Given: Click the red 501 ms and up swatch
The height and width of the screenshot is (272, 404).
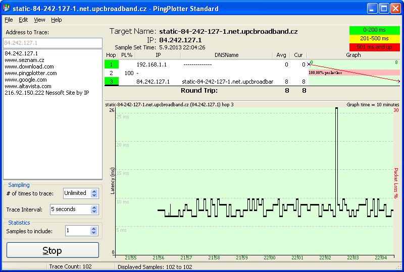Looking at the screenshot, I should point(375,46).
